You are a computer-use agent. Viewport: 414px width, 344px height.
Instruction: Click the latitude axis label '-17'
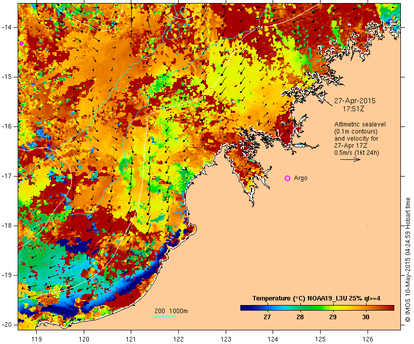(x=6, y=176)
